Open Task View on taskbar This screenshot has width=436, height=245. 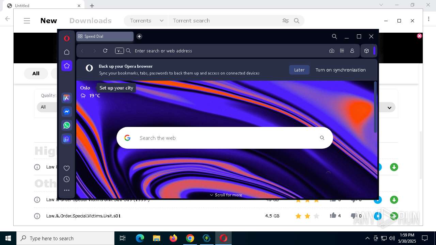tap(123, 238)
